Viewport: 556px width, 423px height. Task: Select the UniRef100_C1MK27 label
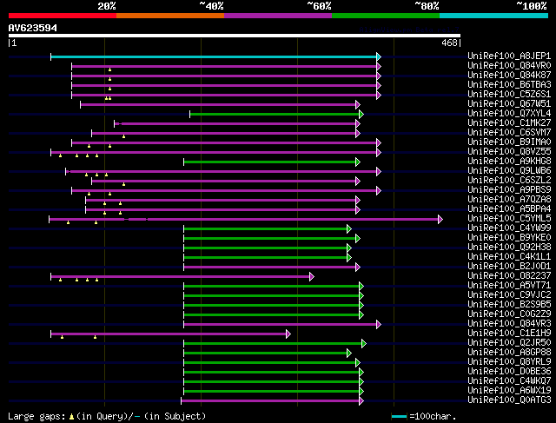click(x=509, y=123)
